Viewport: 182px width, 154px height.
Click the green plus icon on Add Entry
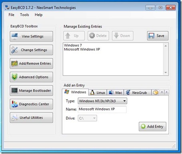coord(143,126)
